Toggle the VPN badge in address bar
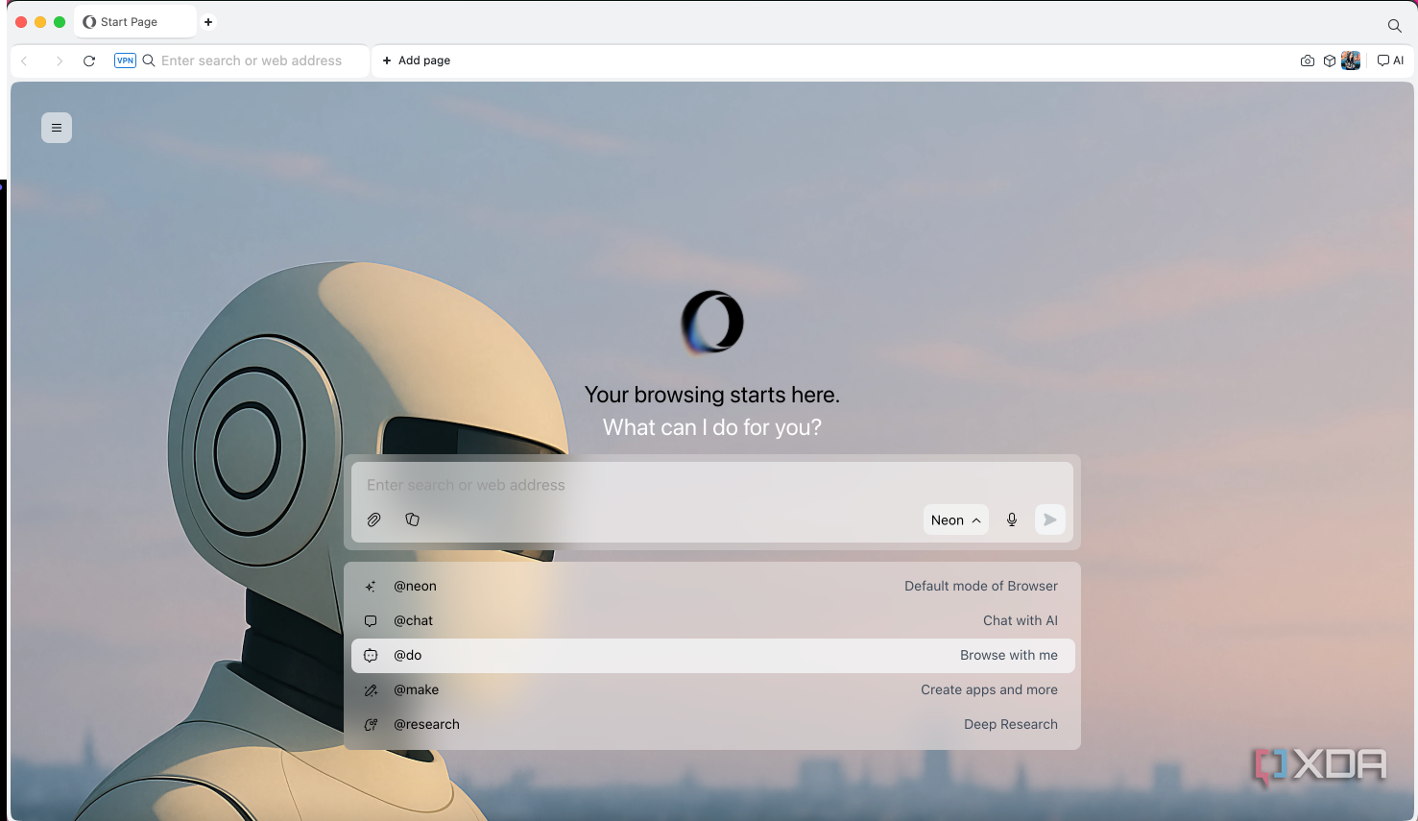Viewport: 1418px width, 821px height. 125,60
